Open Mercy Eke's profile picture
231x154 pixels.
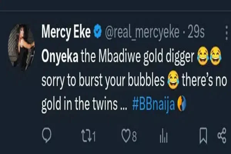[21, 47]
